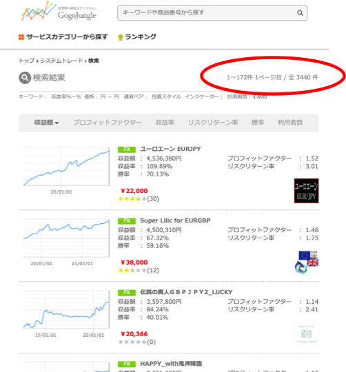Viewport: 346px width, 372px height.
Task: Sort results by 収益率
Action: click(x=165, y=123)
